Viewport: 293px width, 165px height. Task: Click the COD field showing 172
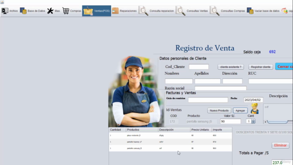pyautogui.click(x=174, y=121)
